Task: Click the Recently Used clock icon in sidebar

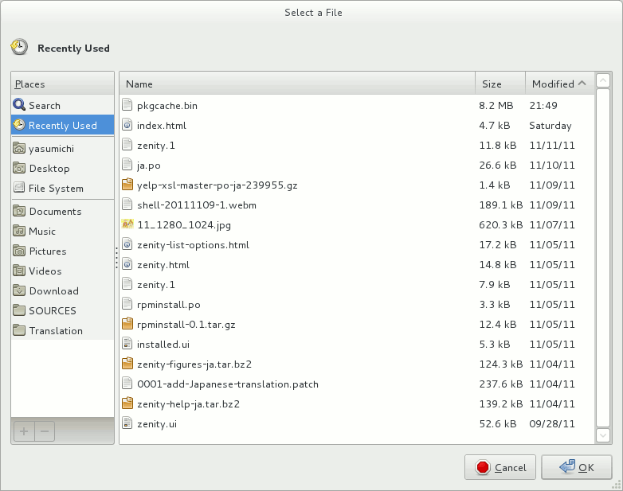Action: [x=19, y=125]
